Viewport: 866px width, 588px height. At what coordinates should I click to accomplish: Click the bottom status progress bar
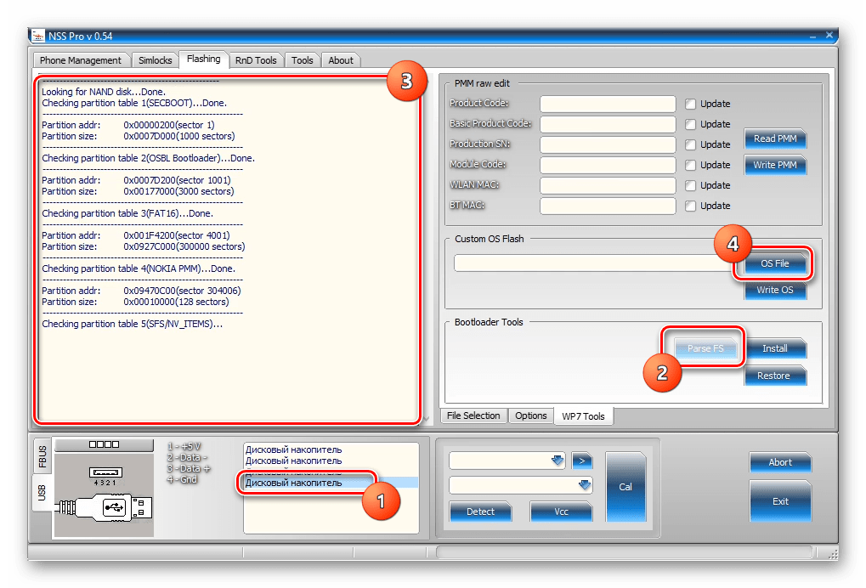point(625,552)
